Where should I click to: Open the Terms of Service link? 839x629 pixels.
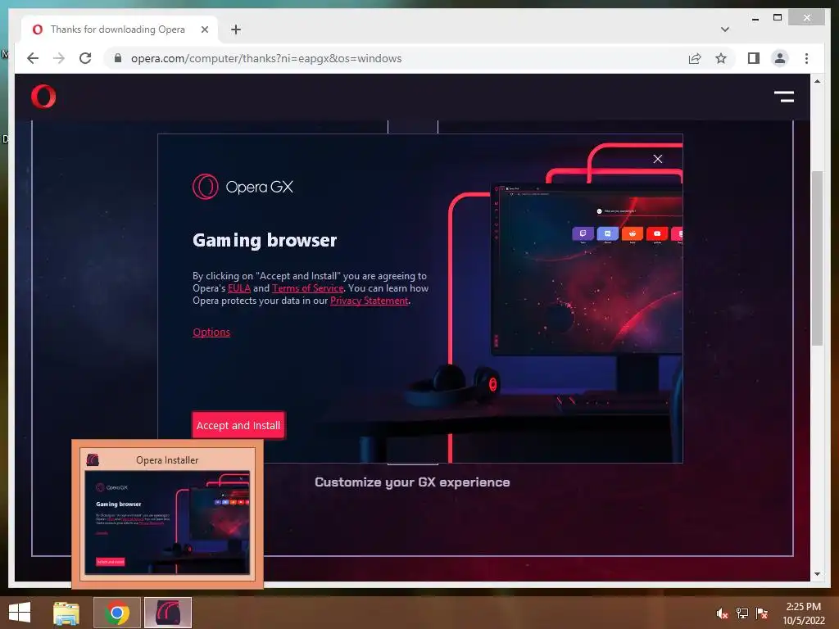[308, 288]
